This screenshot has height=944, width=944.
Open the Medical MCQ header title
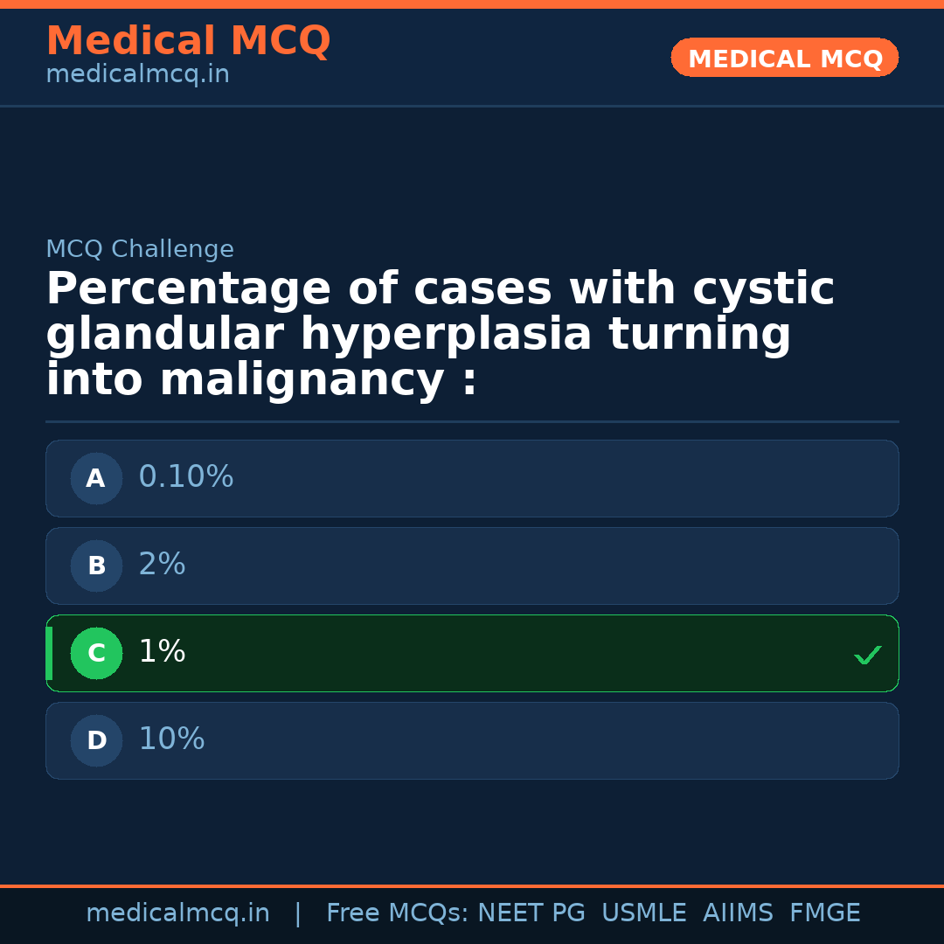click(188, 41)
